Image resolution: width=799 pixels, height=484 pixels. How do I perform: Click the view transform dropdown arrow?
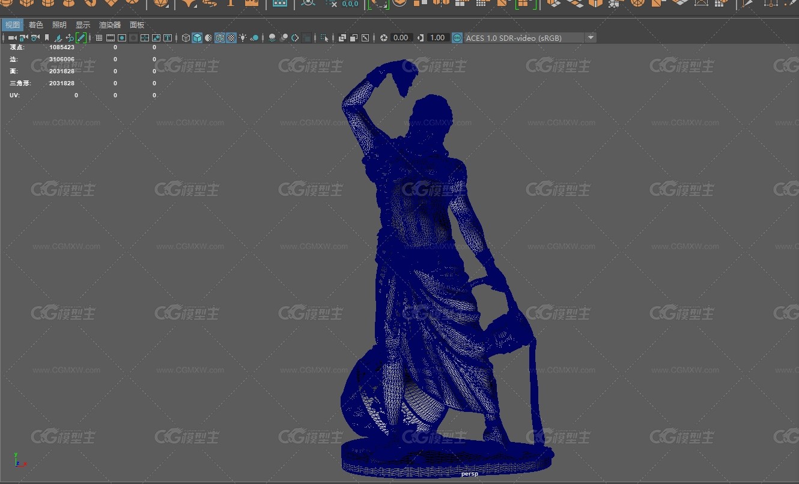coord(591,38)
